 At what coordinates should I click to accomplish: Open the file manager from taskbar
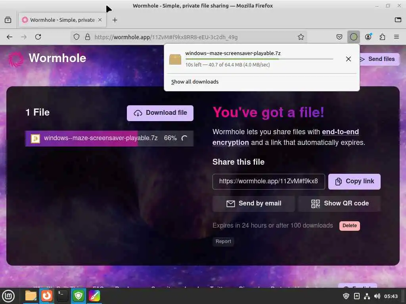point(31,296)
